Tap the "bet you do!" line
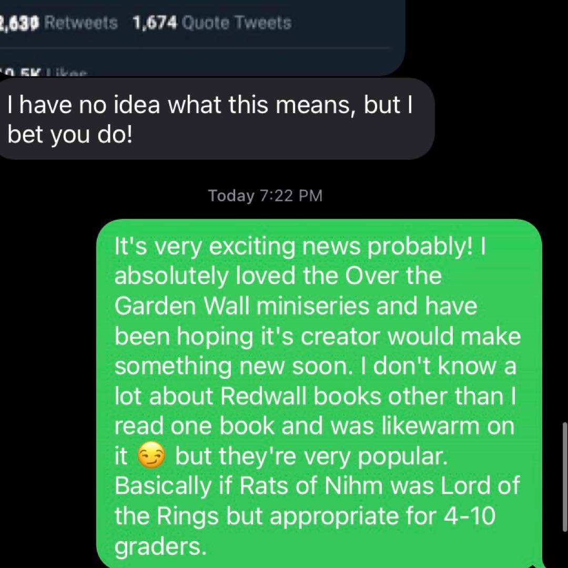Viewport: 568px width, 568px height. coord(70,135)
